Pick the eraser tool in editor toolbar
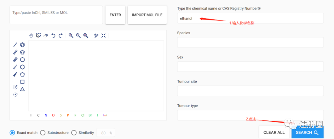334x139 pixels. [45, 36]
